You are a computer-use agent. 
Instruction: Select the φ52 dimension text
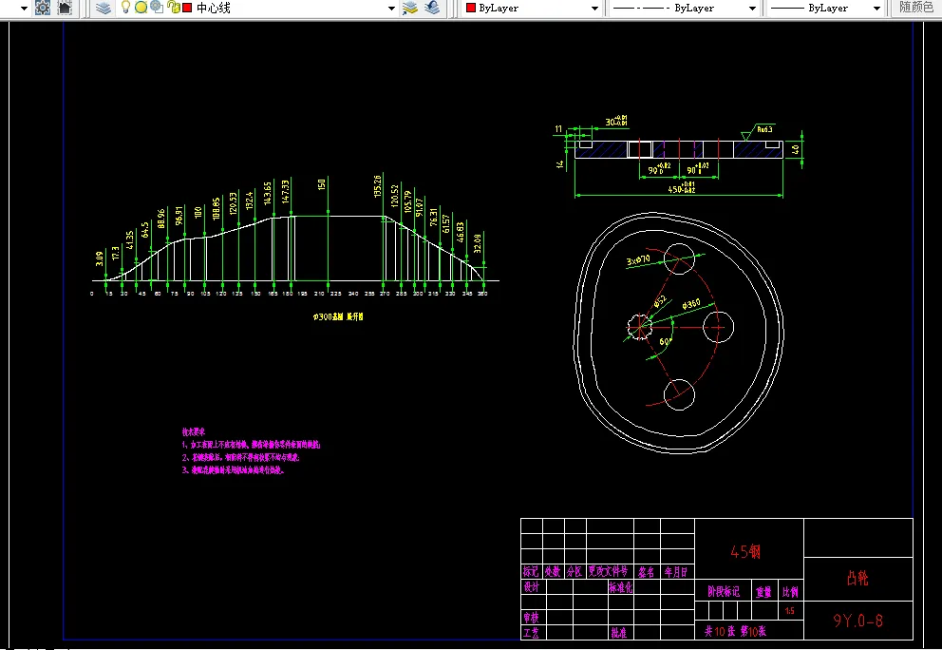(x=660, y=301)
